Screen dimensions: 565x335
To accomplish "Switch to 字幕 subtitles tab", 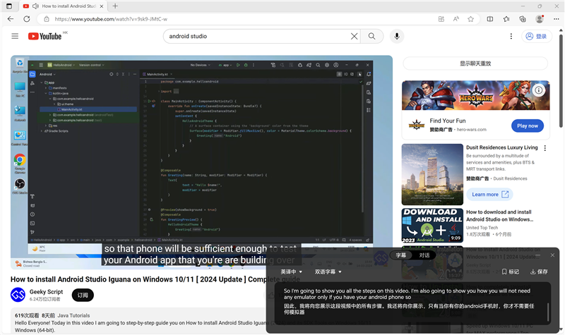I will pos(401,255).
